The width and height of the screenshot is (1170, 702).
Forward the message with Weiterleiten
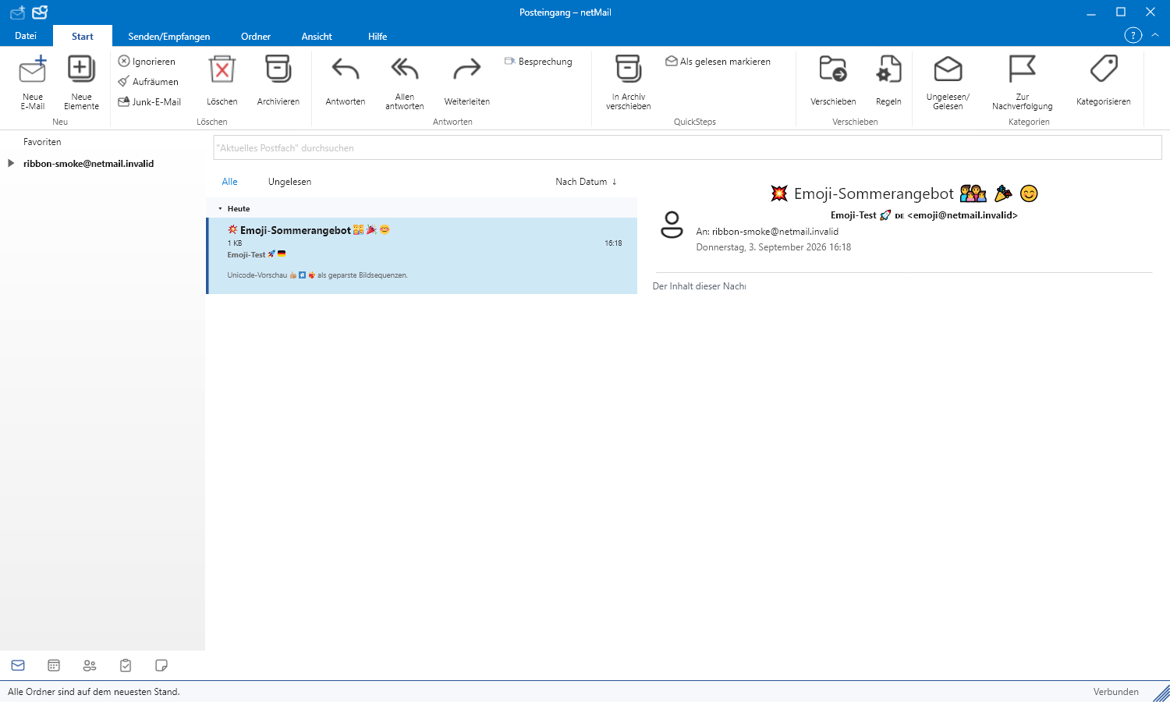pos(467,81)
